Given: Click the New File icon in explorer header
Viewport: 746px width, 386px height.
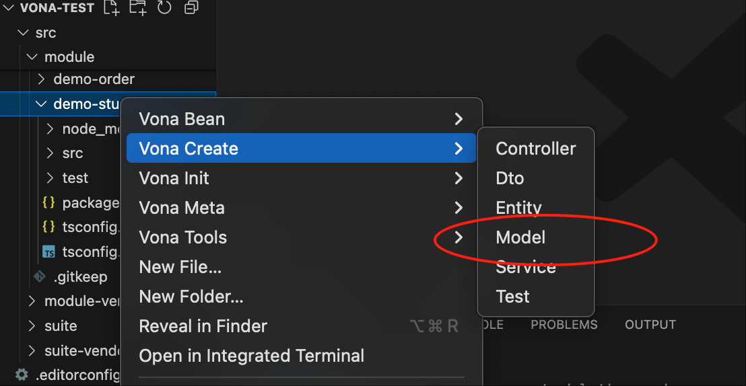Looking at the screenshot, I should 112,8.
